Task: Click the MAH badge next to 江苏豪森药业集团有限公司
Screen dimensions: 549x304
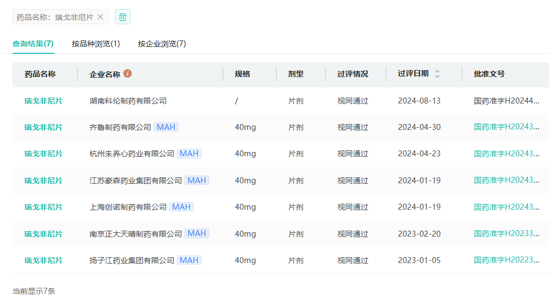Action: [x=197, y=181]
